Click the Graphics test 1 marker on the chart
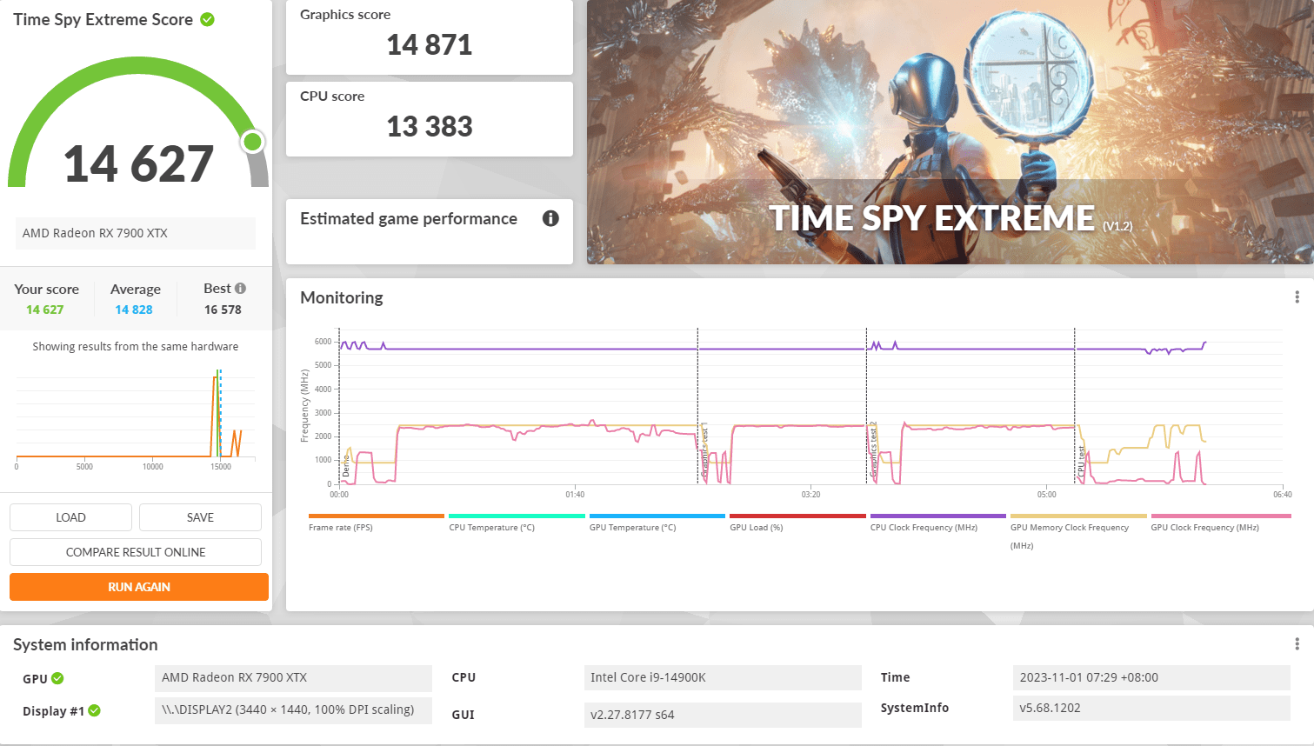This screenshot has height=746, width=1314. coord(704,451)
